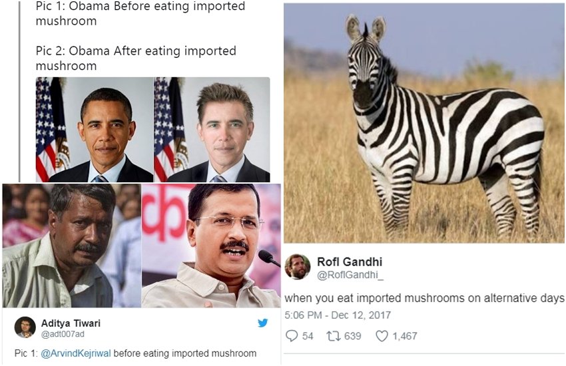Click the Rofl Gandhi display name

[x=350, y=262]
